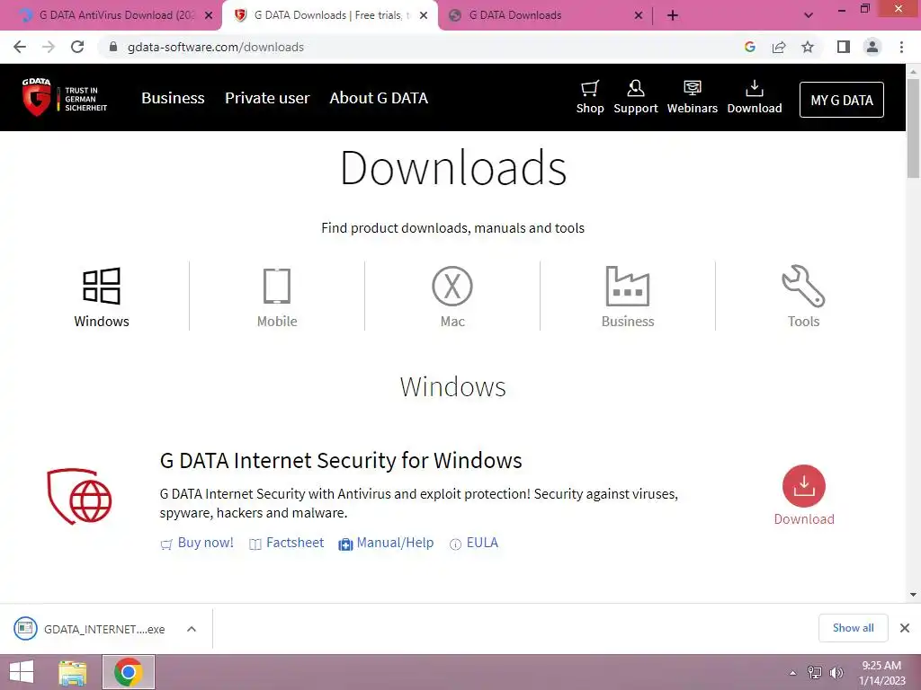This screenshot has width=921, height=690.
Task: Expand options for GDATA_INTERNET exe download
Action: (x=192, y=629)
